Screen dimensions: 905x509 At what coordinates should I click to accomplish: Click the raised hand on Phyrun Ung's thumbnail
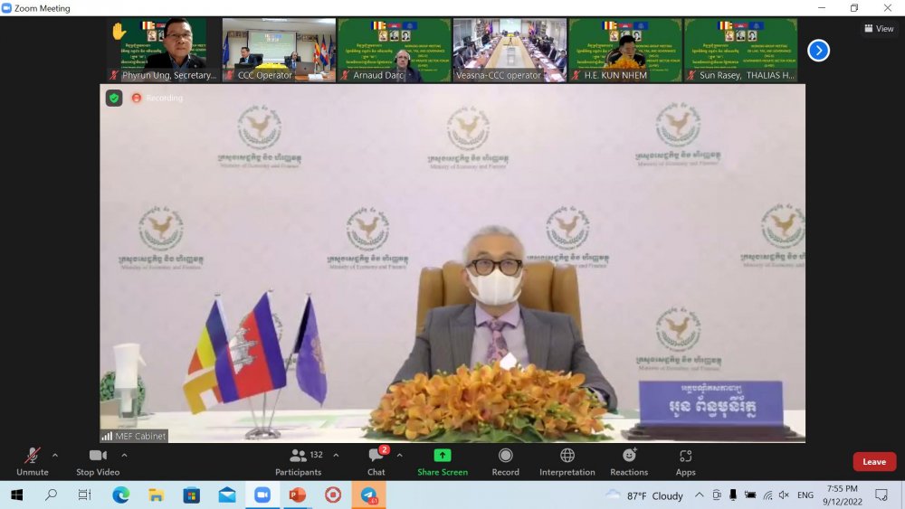coord(119,31)
